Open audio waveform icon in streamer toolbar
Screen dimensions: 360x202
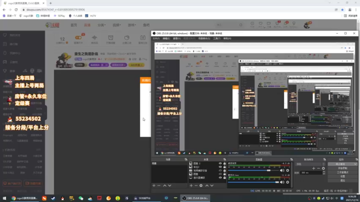(x=94, y=38)
